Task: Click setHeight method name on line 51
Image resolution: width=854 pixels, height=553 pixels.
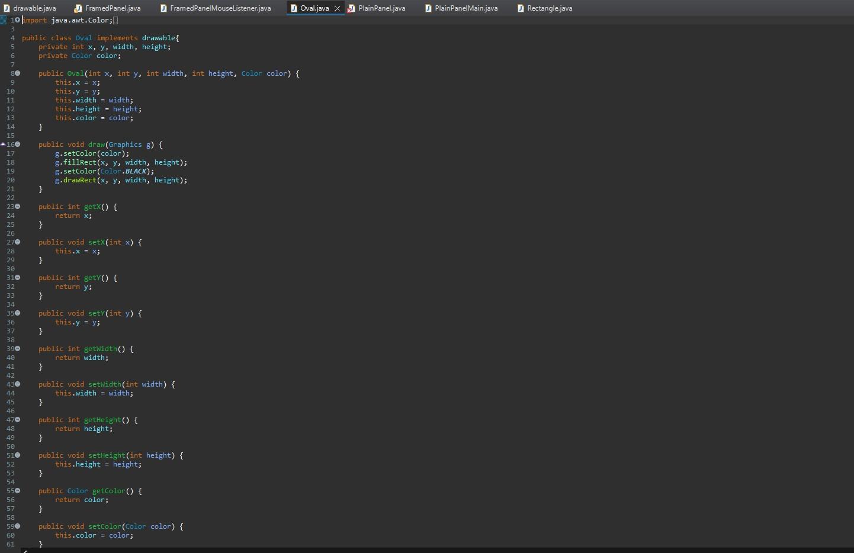Action: [x=107, y=455]
